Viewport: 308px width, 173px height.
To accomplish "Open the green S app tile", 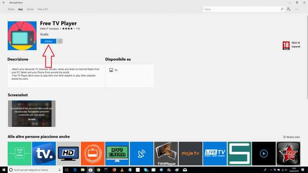I will [239, 153].
